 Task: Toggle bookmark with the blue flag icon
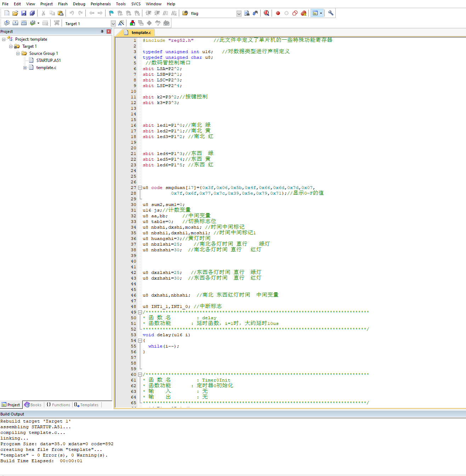(x=111, y=13)
